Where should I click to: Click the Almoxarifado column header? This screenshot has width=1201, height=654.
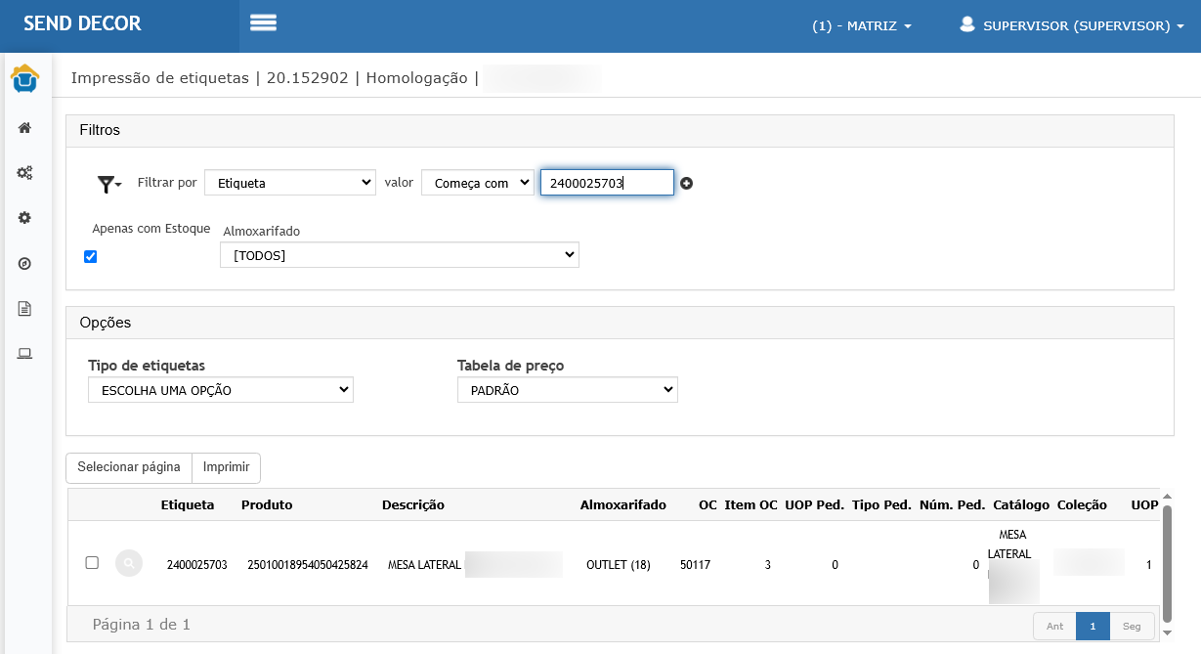tap(623, 505)
